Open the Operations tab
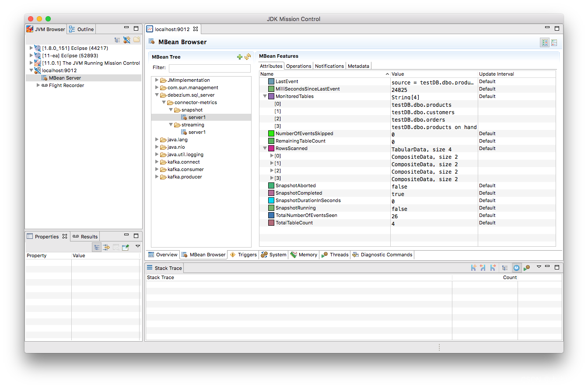 click(x=298, y=66)
